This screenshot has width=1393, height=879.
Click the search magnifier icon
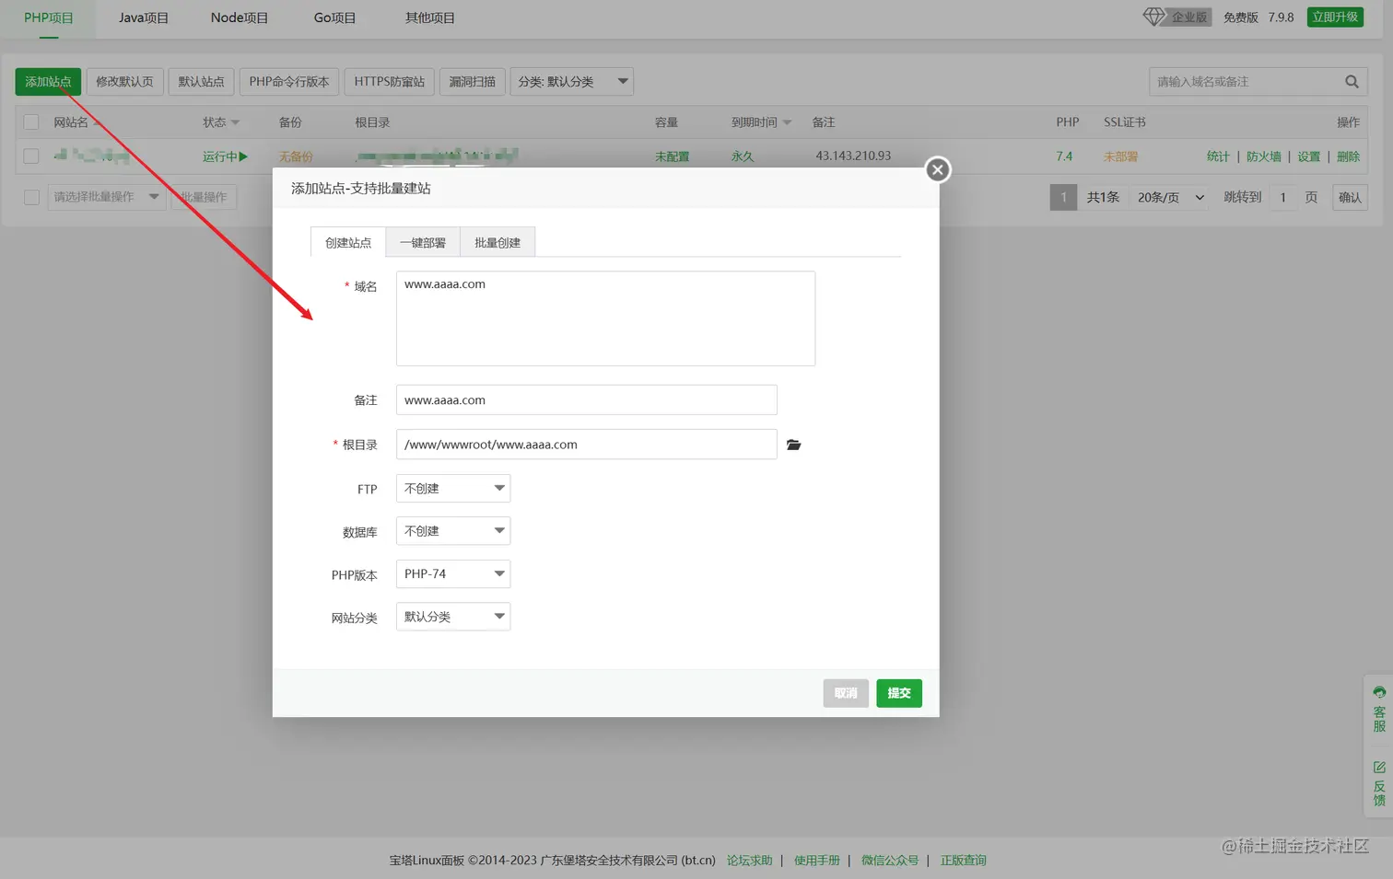coord(1352,82)
